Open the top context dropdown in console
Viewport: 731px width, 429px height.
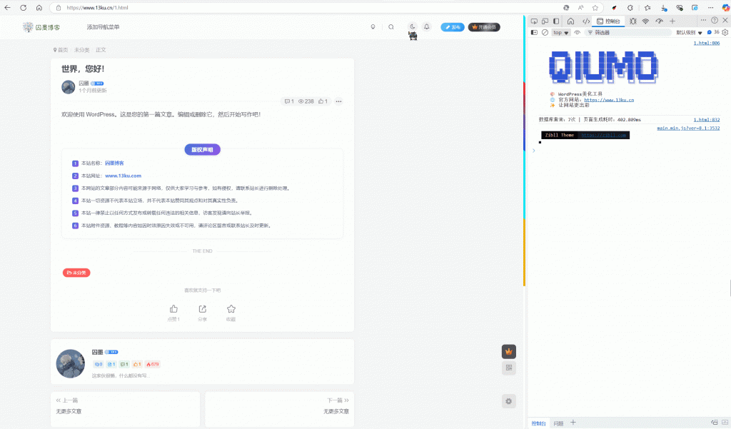(561, 33)
